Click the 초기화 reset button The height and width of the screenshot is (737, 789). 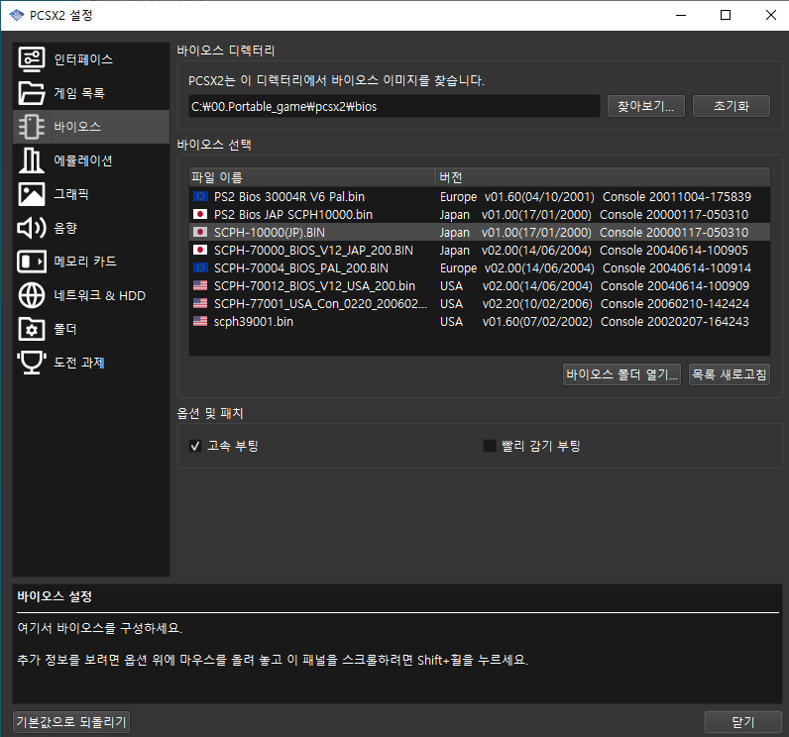point(732,106)
